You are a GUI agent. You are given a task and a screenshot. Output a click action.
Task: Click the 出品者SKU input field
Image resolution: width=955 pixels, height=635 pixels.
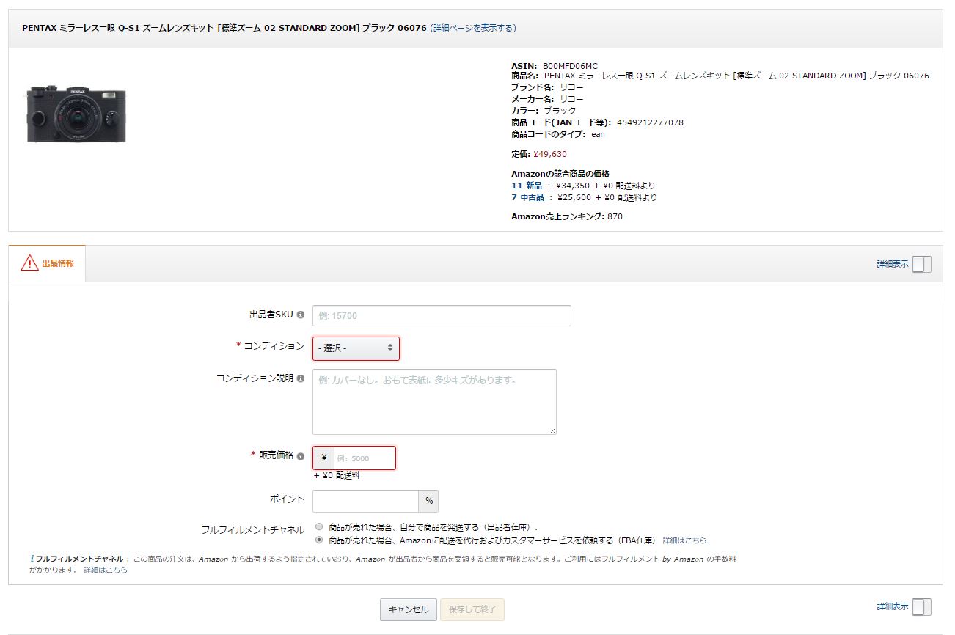pyautogui.click(x=442, y=315)
